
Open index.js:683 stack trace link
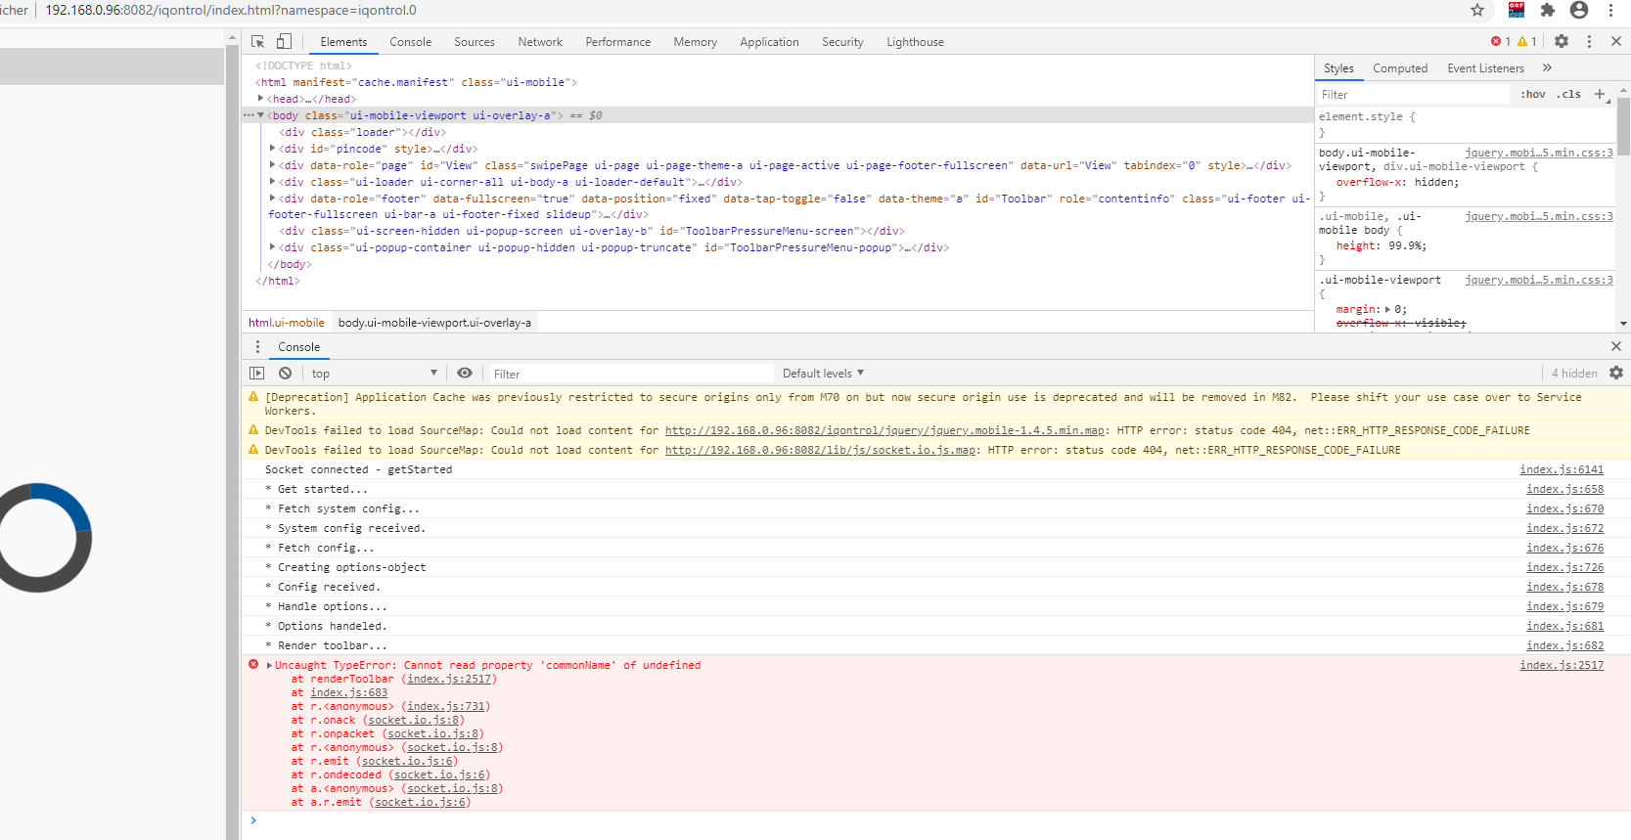click(348, 692)
